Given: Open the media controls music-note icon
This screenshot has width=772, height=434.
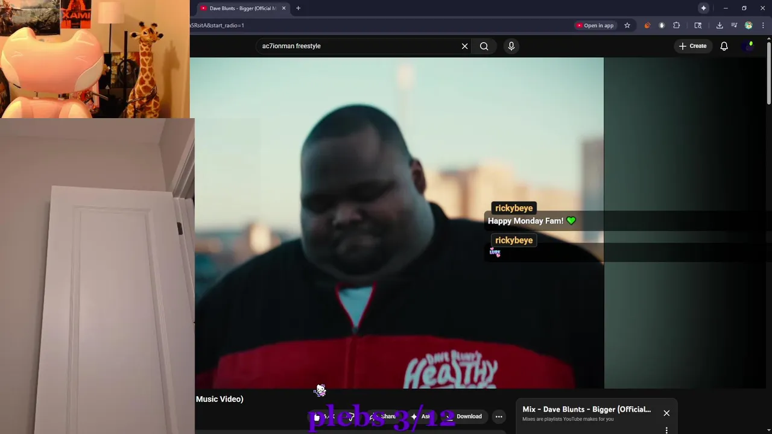Looking at the screenshot, I should (x=734, y=25).
